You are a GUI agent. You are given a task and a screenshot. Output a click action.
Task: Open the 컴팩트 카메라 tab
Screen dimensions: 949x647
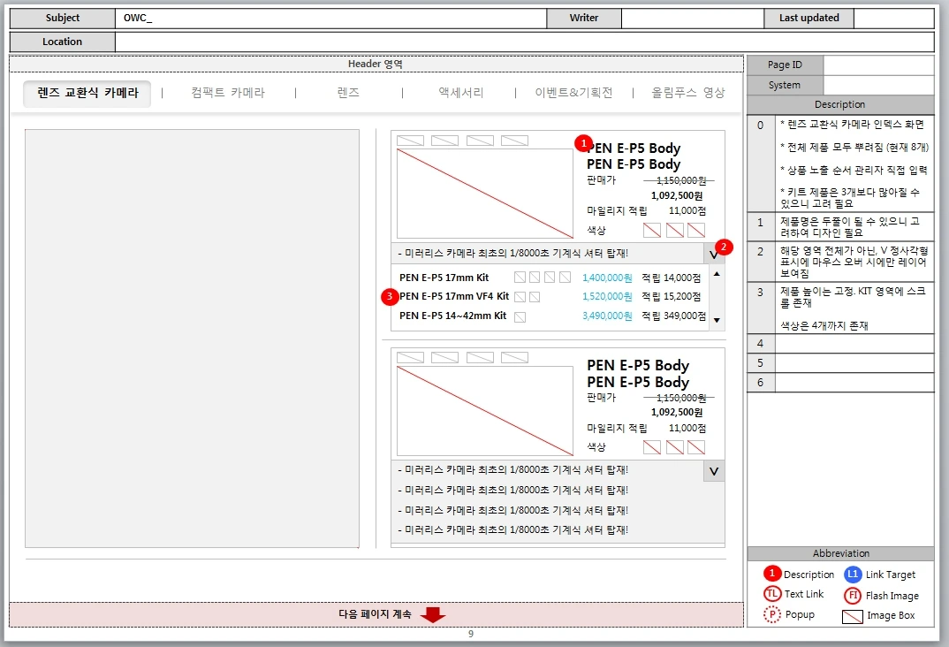[x=228, y=93]
